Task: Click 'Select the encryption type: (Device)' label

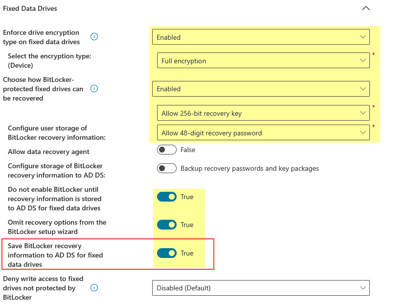Action: tap(49, 61)
